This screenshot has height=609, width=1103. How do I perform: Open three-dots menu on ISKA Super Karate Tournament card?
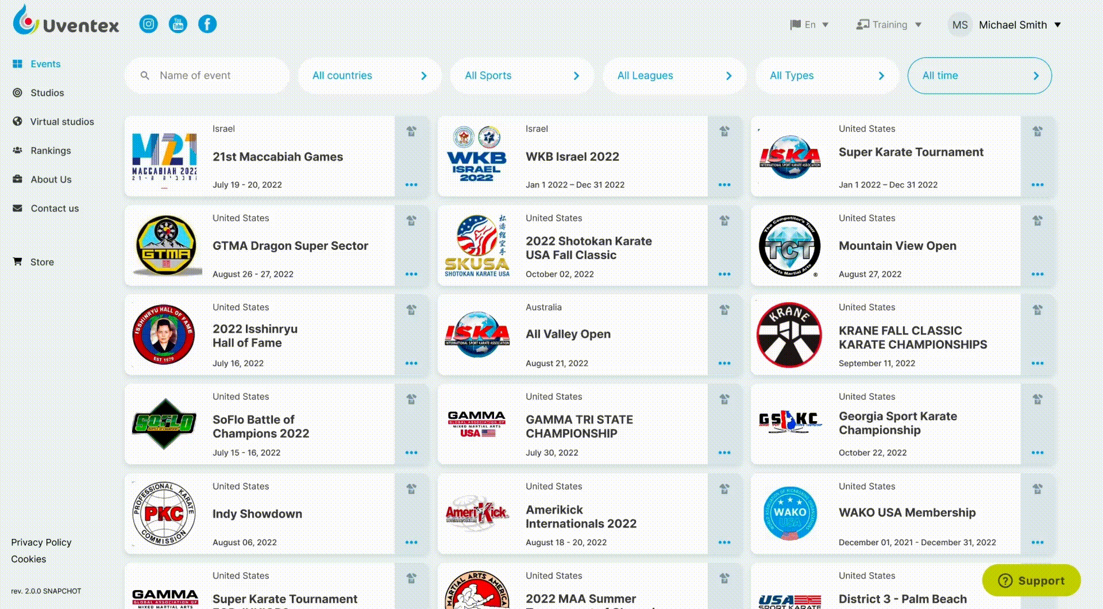tap(1038, 185)
